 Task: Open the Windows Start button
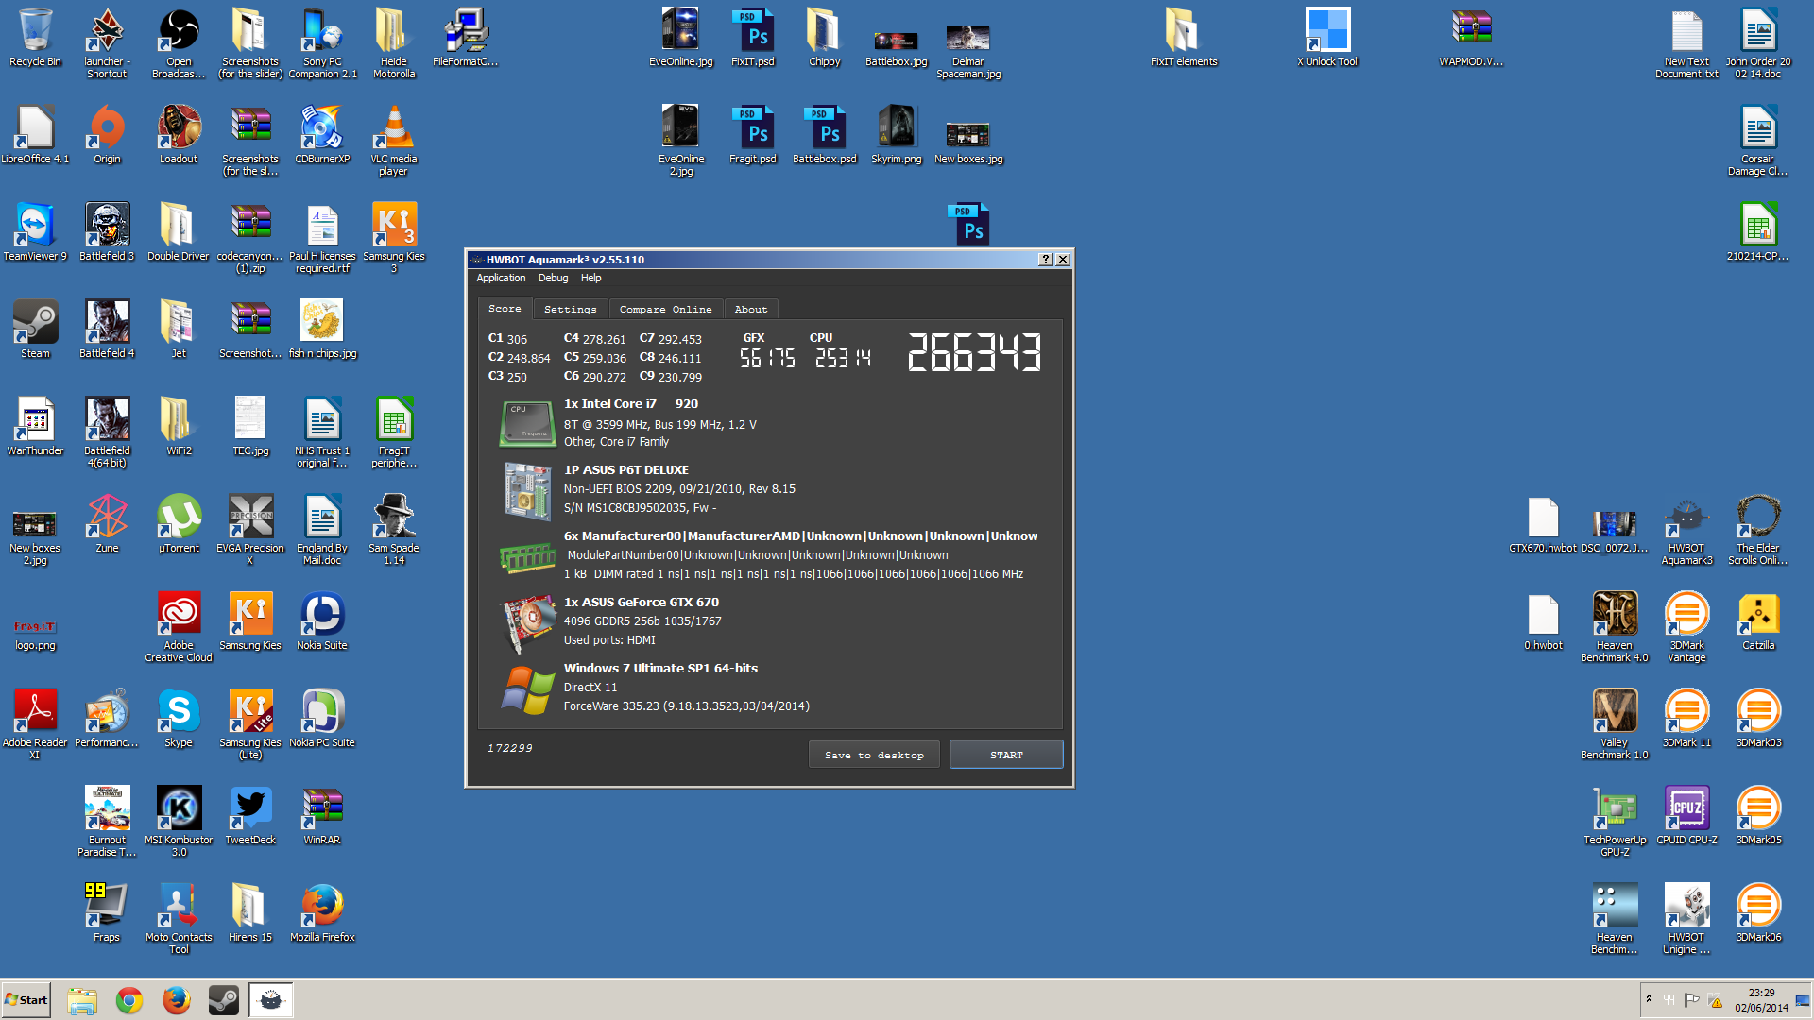coord(26,999)
